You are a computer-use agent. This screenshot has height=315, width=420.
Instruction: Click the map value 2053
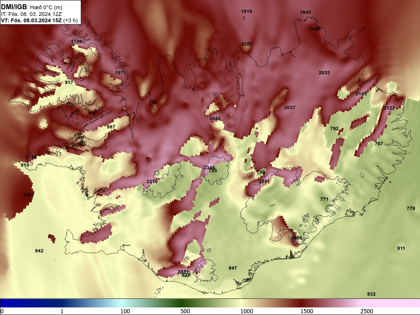click(324, 73)
